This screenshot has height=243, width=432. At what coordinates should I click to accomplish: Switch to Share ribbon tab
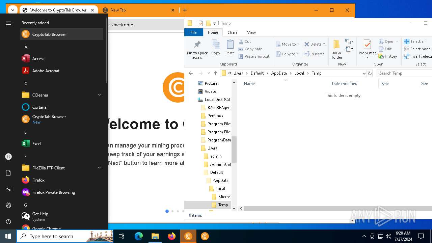point(233,32)
